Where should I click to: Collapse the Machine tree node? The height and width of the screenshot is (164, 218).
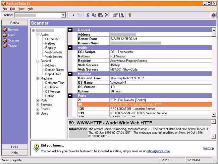point(38,79)
